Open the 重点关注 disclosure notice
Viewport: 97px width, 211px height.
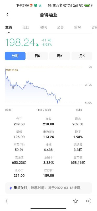48,188
